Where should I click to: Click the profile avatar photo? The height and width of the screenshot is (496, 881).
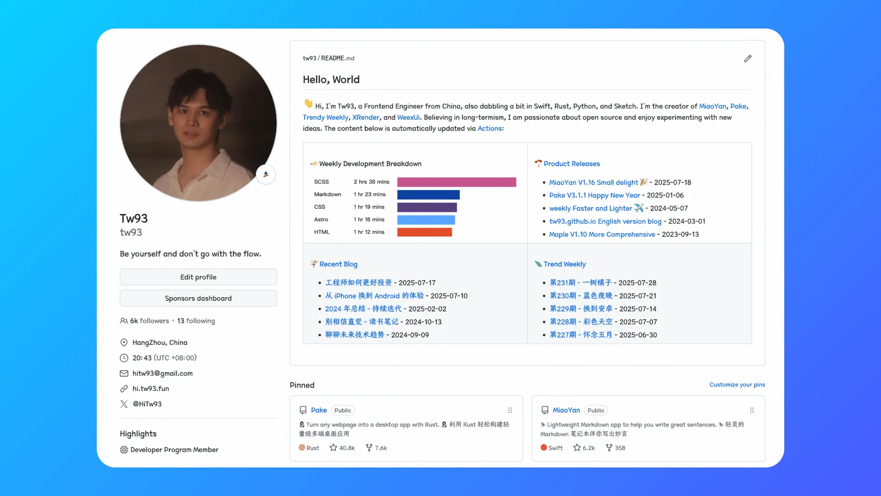pos(198,123)
